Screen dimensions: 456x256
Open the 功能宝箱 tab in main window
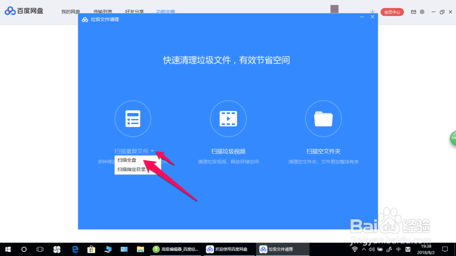[x=166, y=12]
